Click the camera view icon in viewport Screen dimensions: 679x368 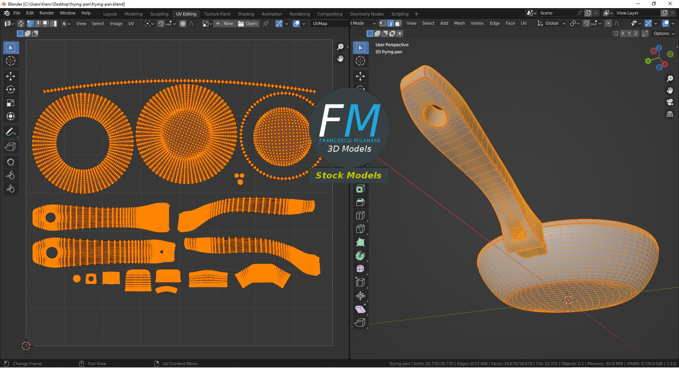(669, 102)
